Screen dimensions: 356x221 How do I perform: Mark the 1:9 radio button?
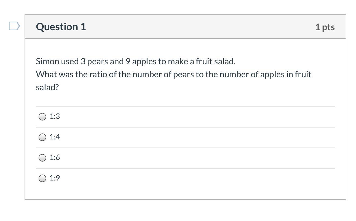(x=42, y=178)
